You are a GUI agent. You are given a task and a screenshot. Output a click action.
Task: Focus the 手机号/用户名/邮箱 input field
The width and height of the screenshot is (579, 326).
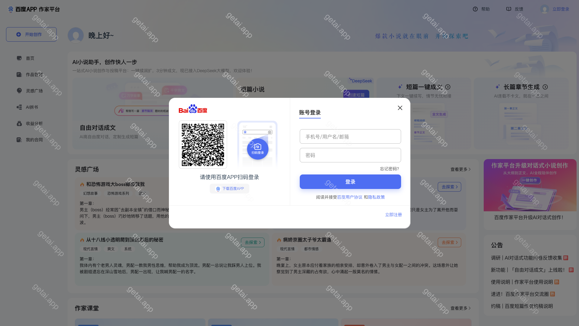pos(350,136)
